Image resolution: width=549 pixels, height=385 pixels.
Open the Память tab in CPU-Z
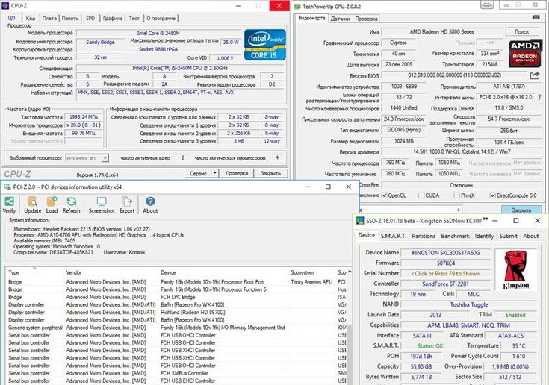point(70,18)
